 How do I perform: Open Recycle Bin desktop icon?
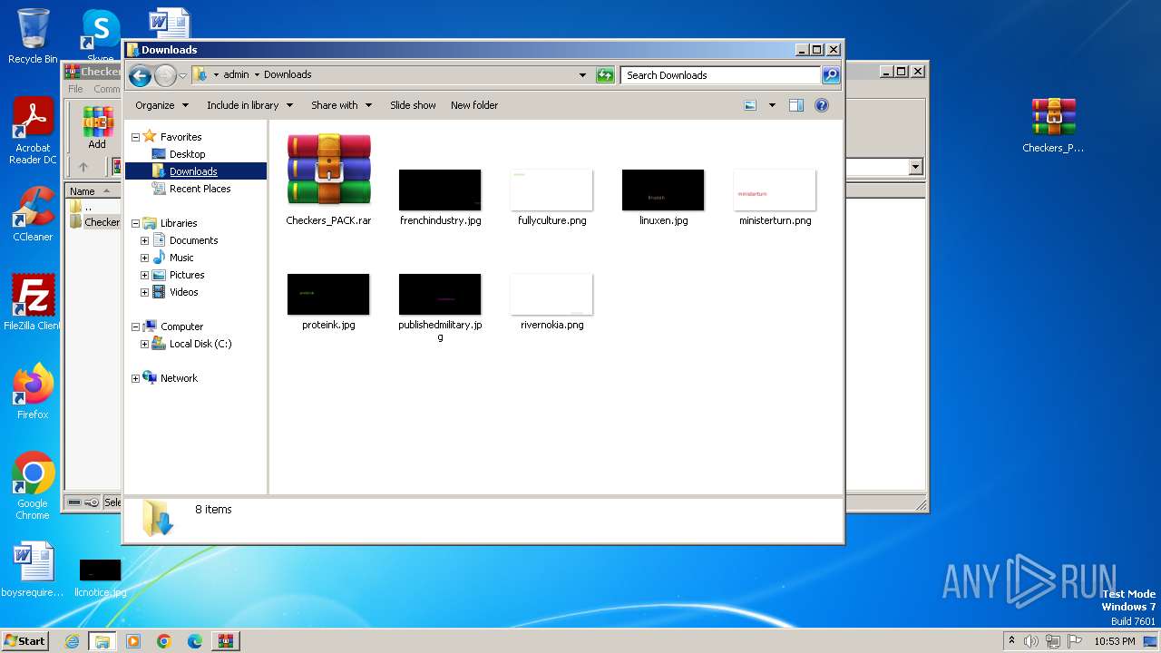tap(33, 35)
